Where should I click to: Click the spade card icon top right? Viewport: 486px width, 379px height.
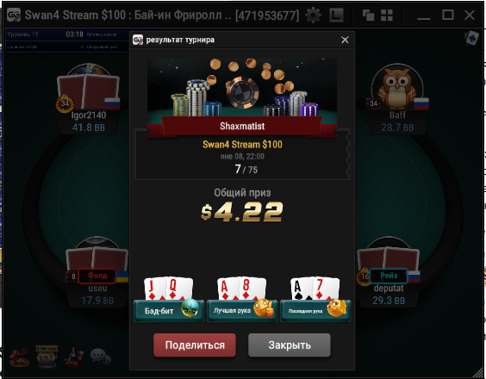471,39
